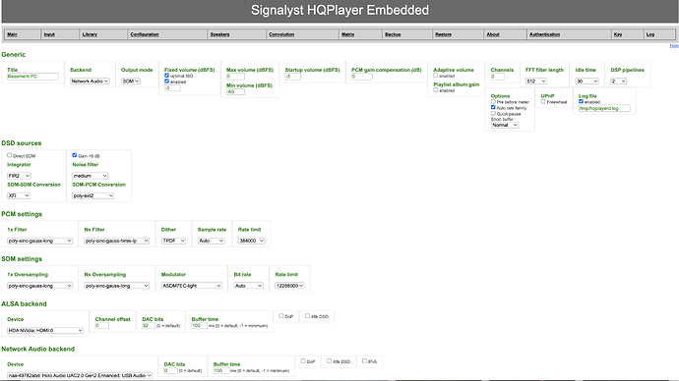Open the FFT filter length dropdown
The height and width of the screenshot is (381, 679).
coord(536,82)
